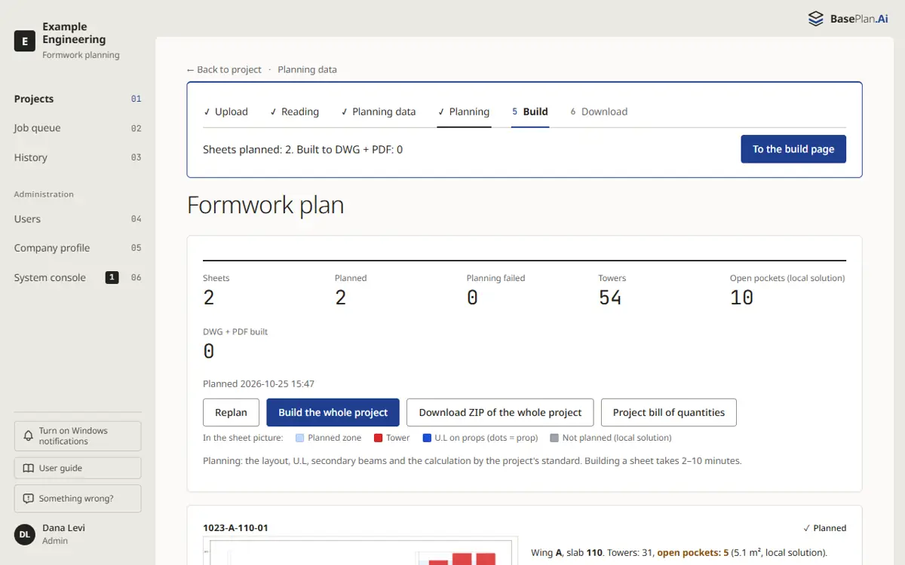Click the BasePlan.Ai logo icon
Image resolution: width=905 pixels, height=565 pixels.
(x=815, y=19)
